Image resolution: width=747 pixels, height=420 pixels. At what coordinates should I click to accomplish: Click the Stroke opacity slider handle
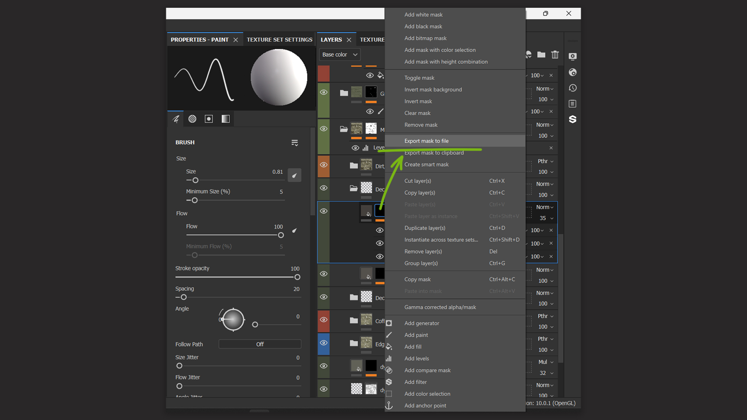coord(297,278)
